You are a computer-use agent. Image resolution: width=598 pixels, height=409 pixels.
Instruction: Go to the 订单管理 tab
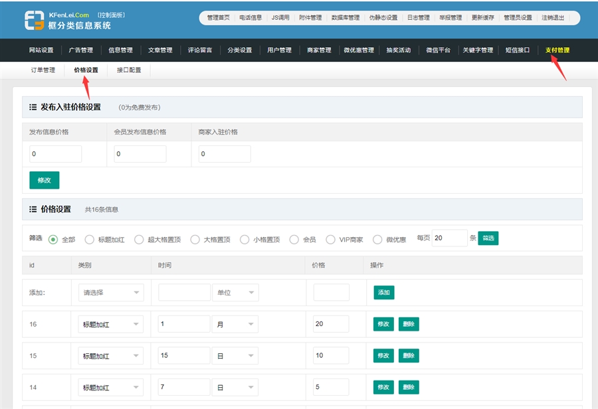[x=43, y=70]
